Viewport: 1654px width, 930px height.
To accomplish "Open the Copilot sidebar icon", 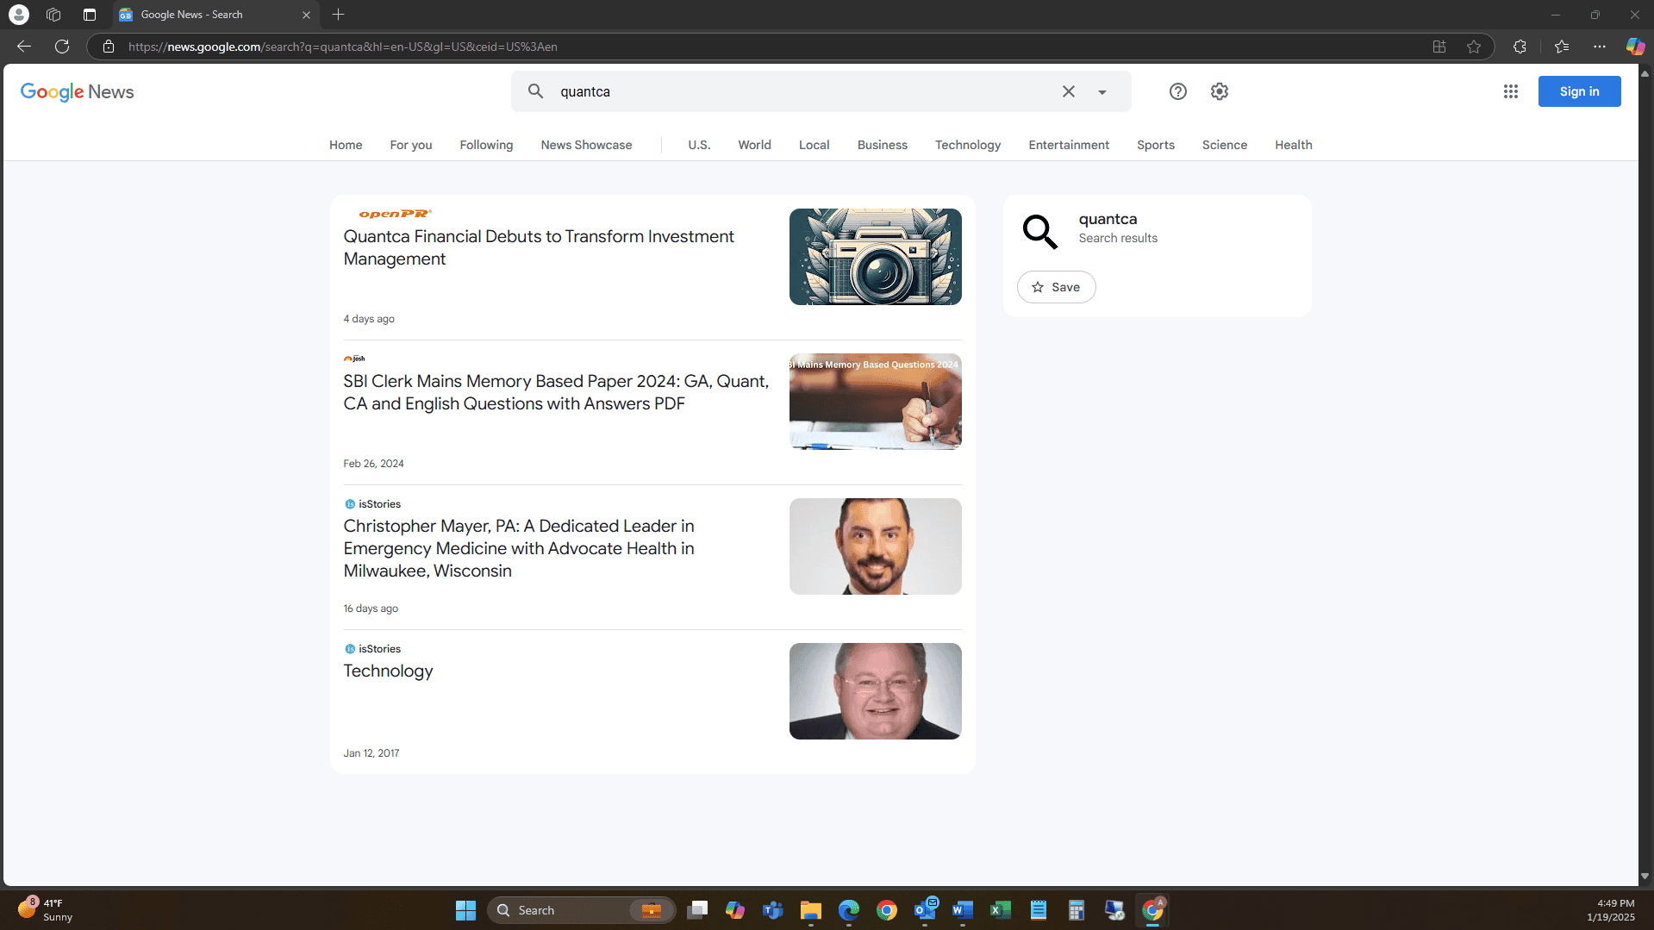I will [x=1635, y=47].
